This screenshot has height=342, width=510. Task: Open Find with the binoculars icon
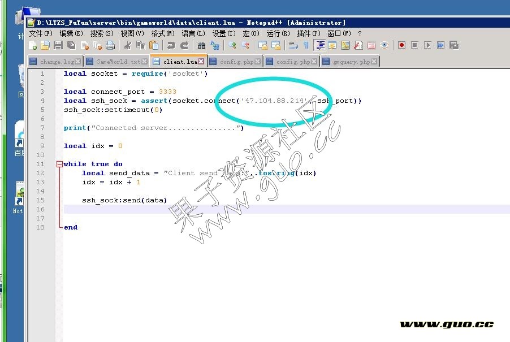tap(202, 45)
